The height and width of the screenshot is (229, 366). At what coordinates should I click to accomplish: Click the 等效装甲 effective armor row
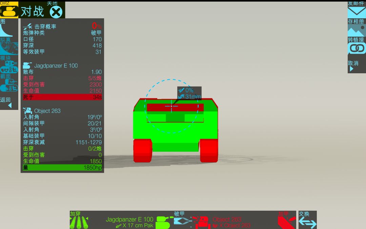coord(62,52)
